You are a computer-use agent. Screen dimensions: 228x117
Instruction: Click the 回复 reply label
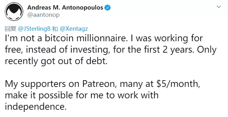coord(11,29)
